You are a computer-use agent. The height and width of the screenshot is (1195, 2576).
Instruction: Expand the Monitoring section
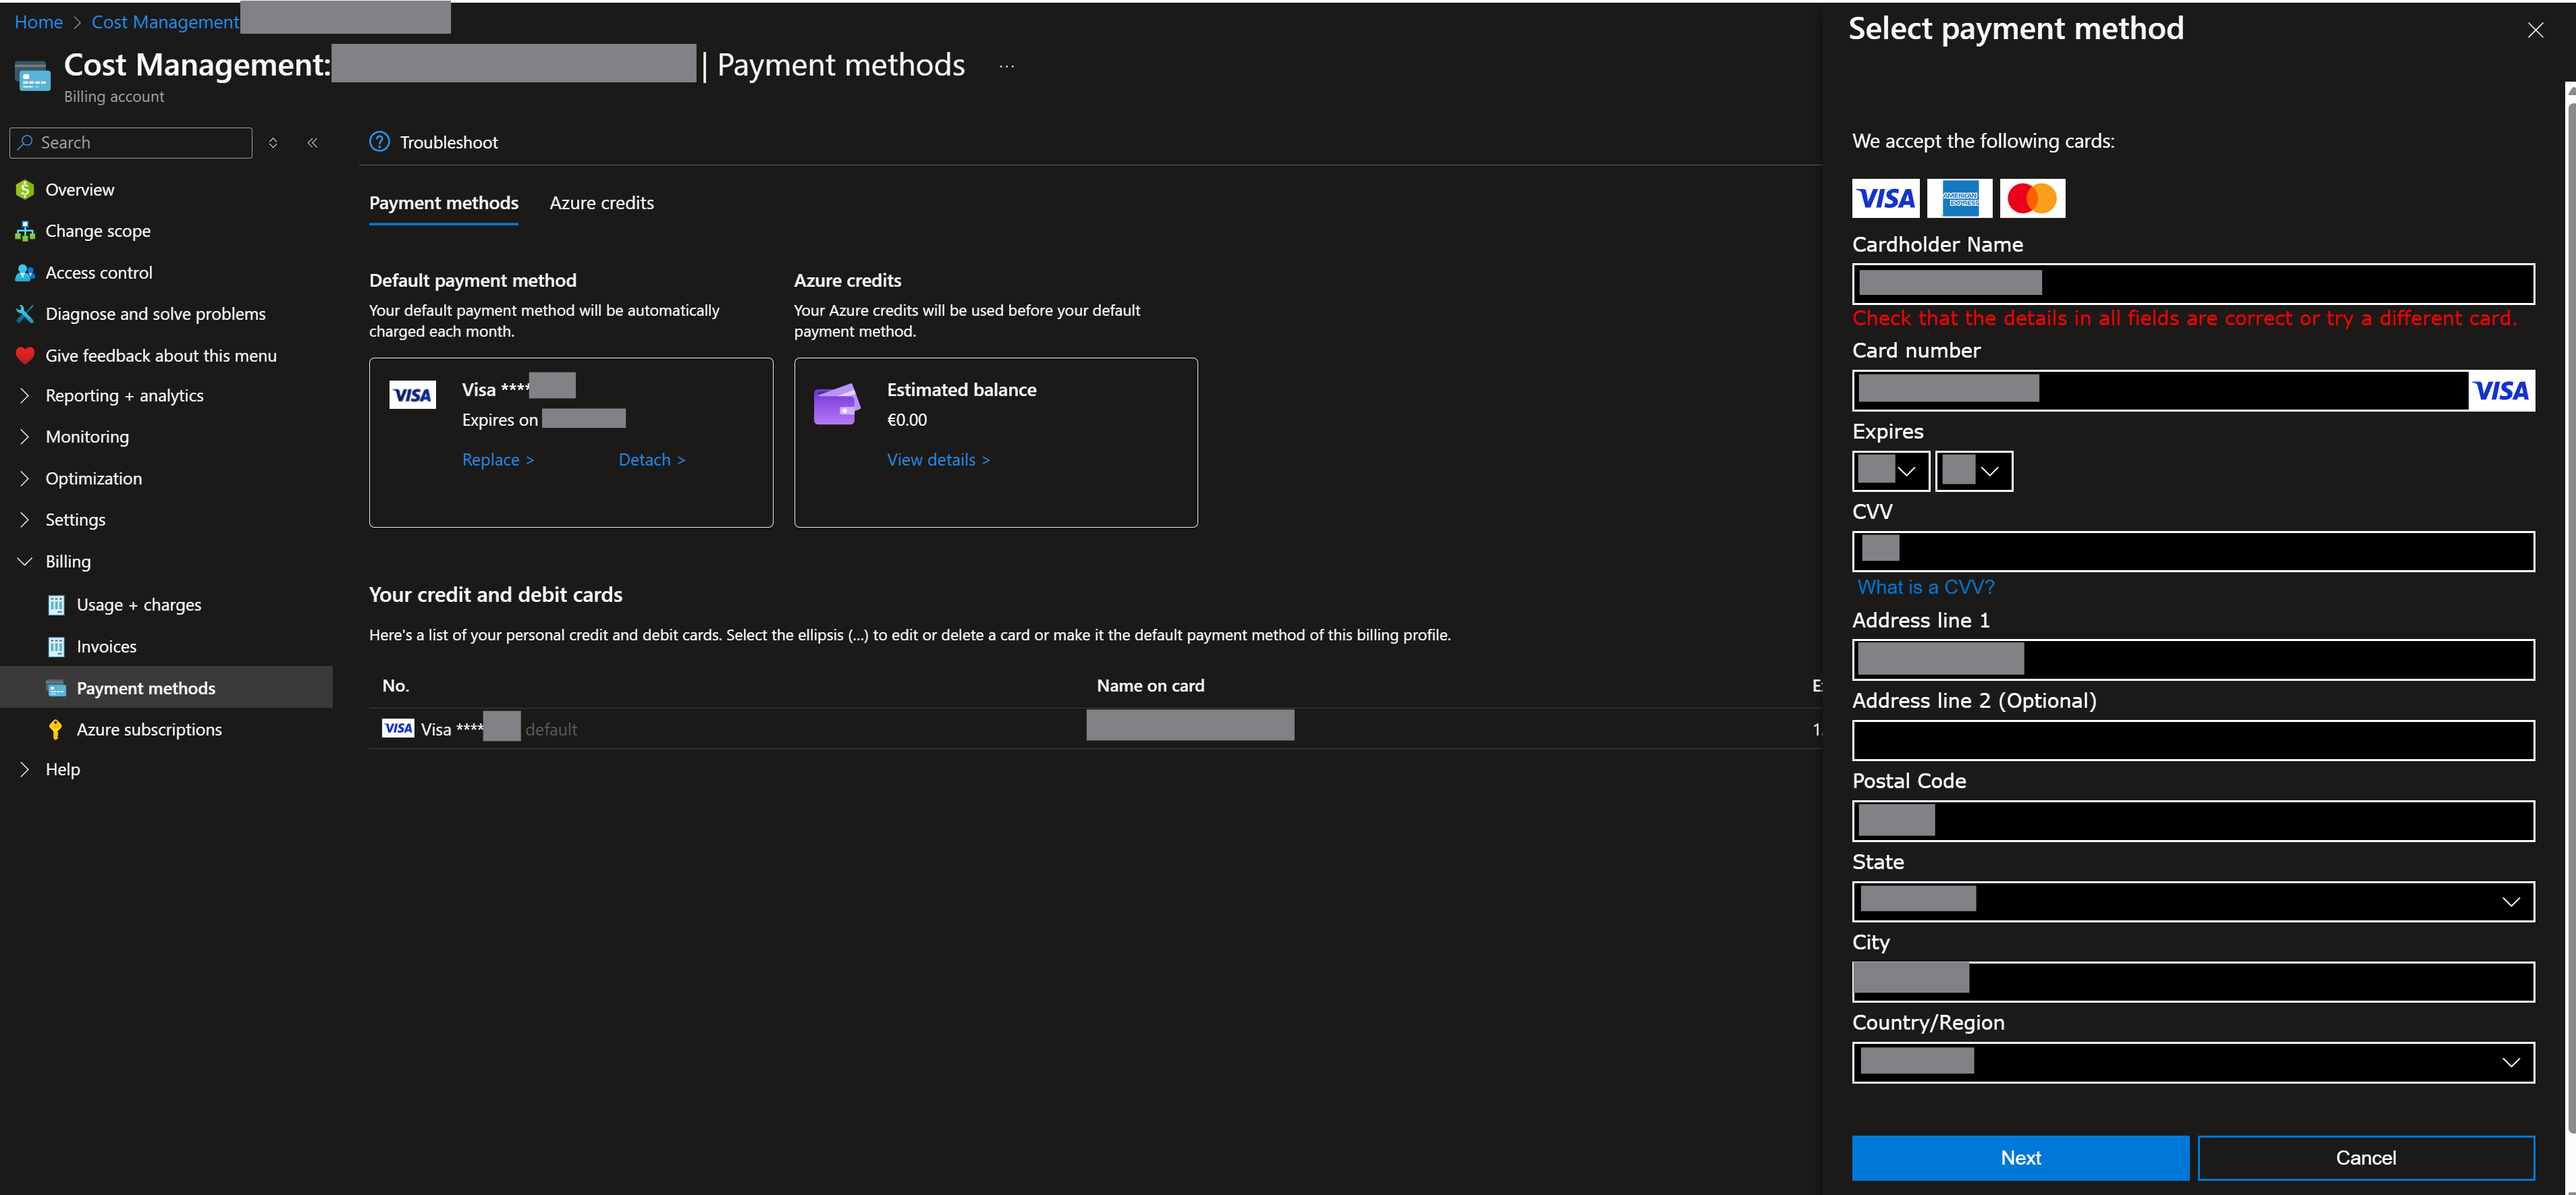pos(25,437)
